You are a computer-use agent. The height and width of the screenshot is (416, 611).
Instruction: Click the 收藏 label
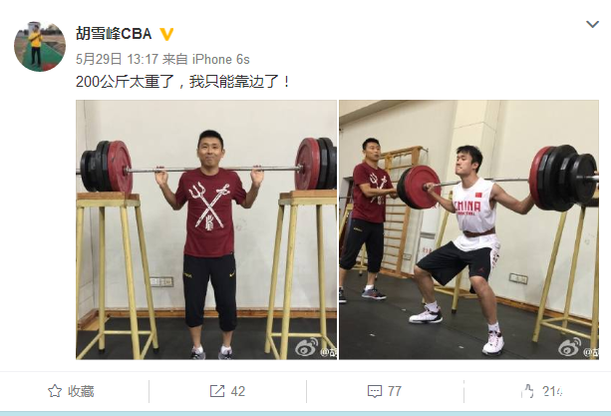click(x=81, y=391)
